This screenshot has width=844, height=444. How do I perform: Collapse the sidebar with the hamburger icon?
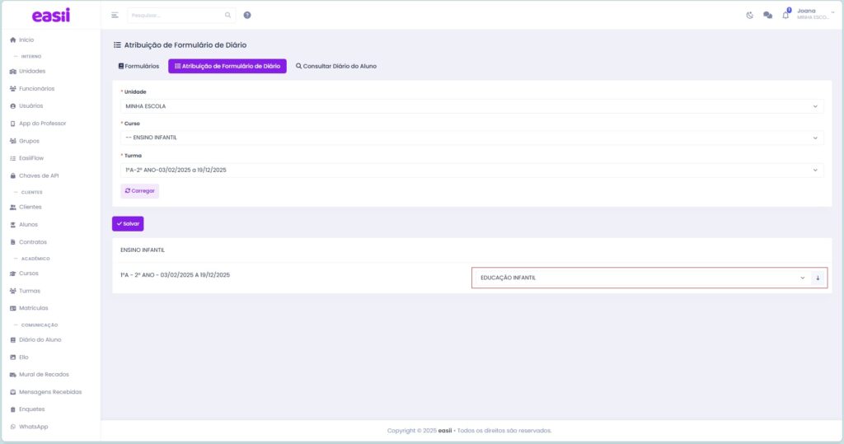point(115,15)
